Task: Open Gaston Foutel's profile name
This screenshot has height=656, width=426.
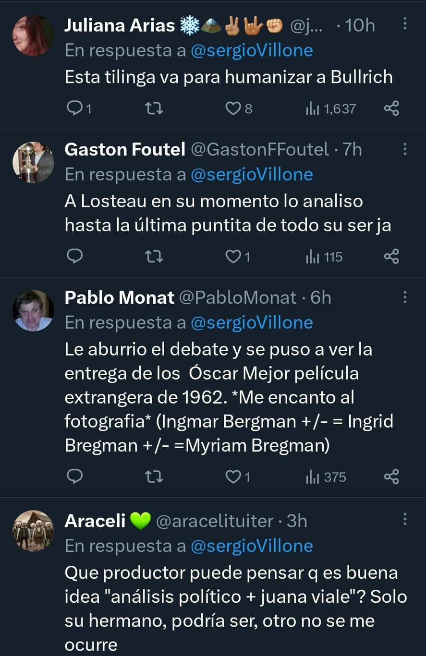Action: (x=125, y=150)
